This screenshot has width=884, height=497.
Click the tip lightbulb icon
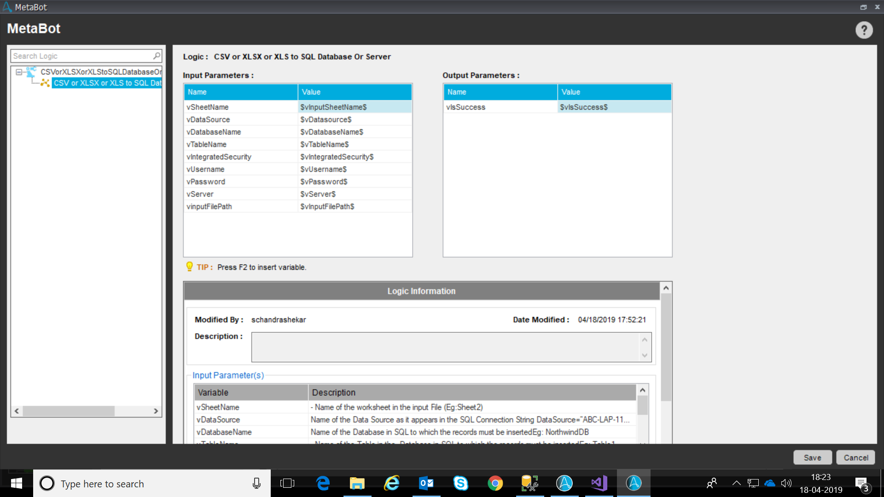point(189,267)
